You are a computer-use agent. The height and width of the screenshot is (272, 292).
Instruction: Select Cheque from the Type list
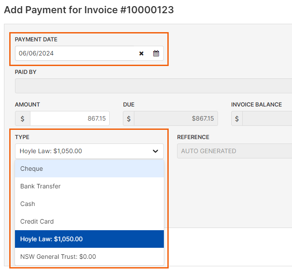point(89,169)
